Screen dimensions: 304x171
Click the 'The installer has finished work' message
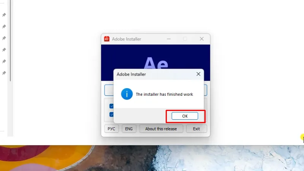pyautogui.click(x=165, y=94)
